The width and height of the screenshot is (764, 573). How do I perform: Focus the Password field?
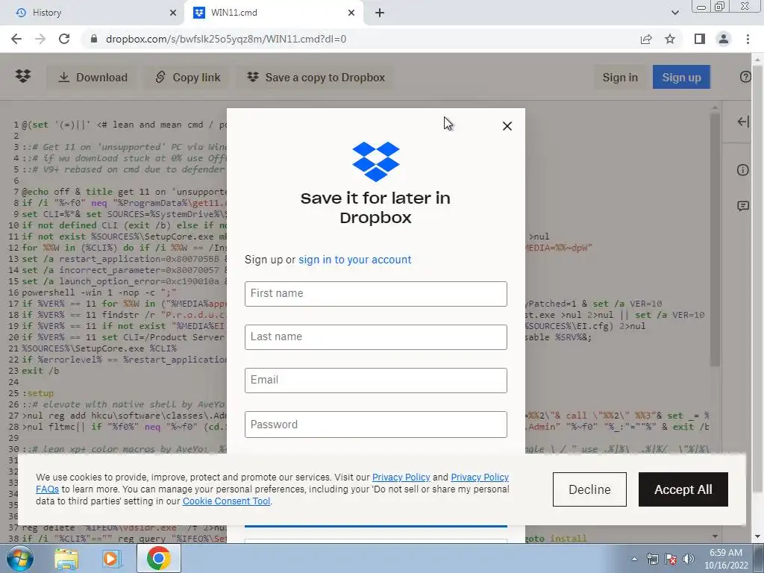[x=376, y=425]
